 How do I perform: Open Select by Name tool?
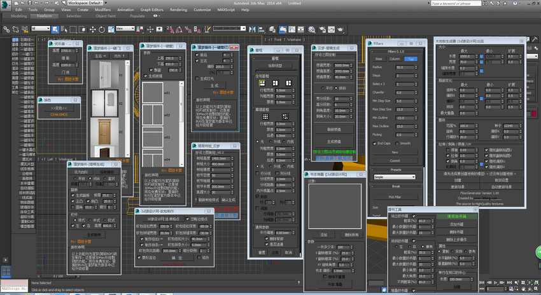(64, 29)
